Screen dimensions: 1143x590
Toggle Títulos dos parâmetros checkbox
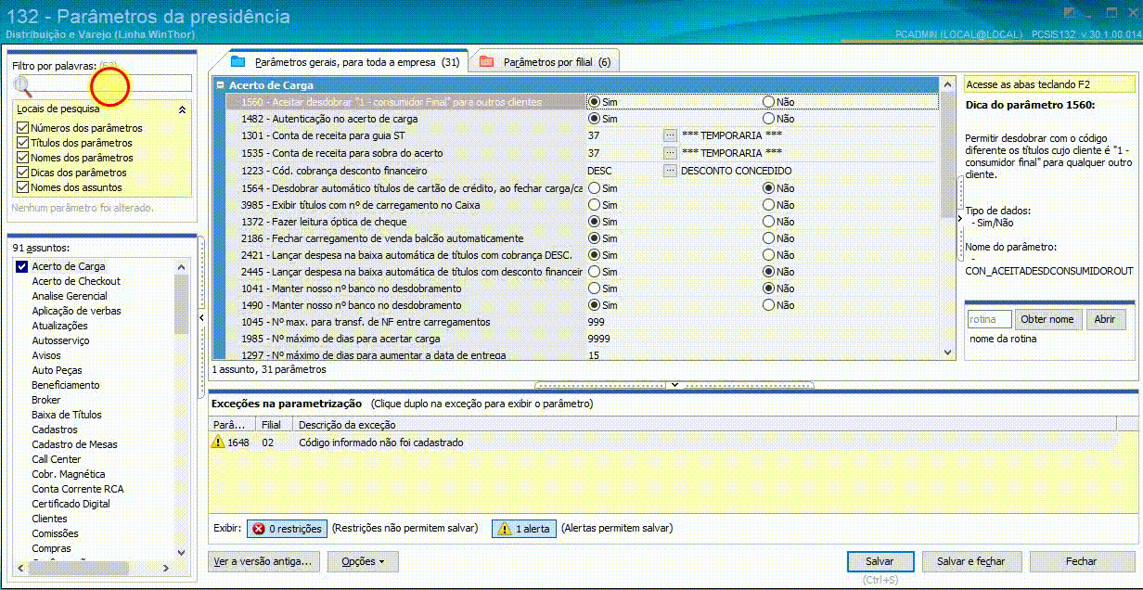point(23,143)
